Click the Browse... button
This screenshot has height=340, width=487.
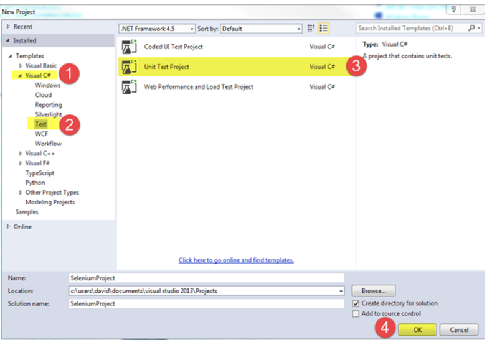(x=374, y=291)
